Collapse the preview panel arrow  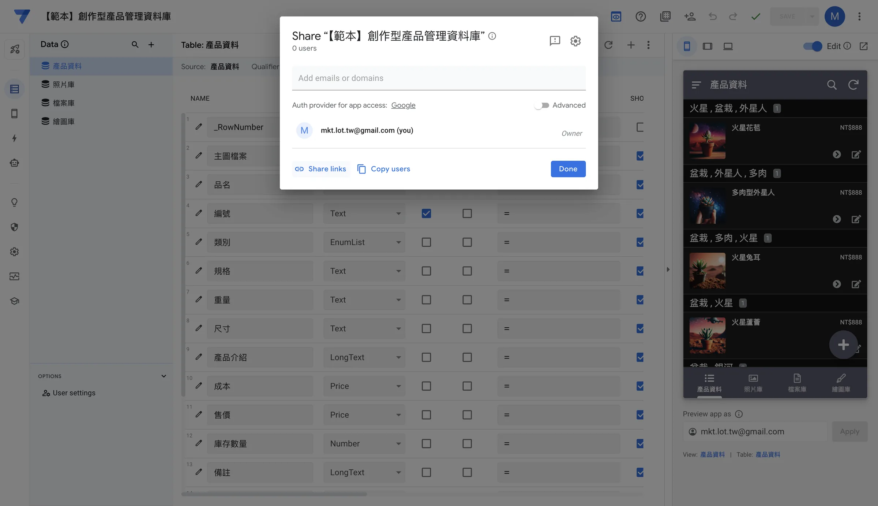pyautogui.click(x=668, y=269)
